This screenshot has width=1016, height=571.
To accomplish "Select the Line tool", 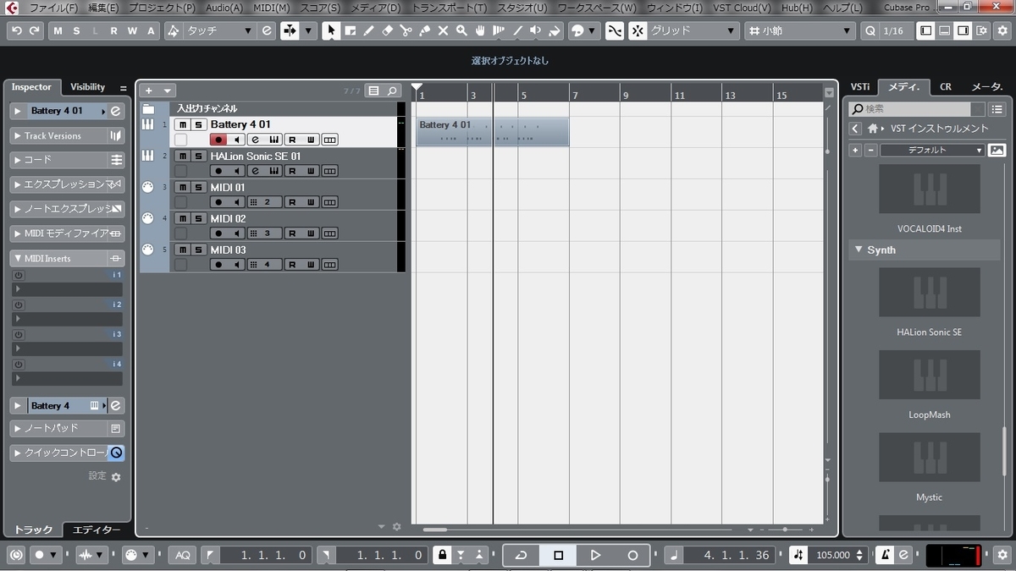I will click(x=517, y=30).
